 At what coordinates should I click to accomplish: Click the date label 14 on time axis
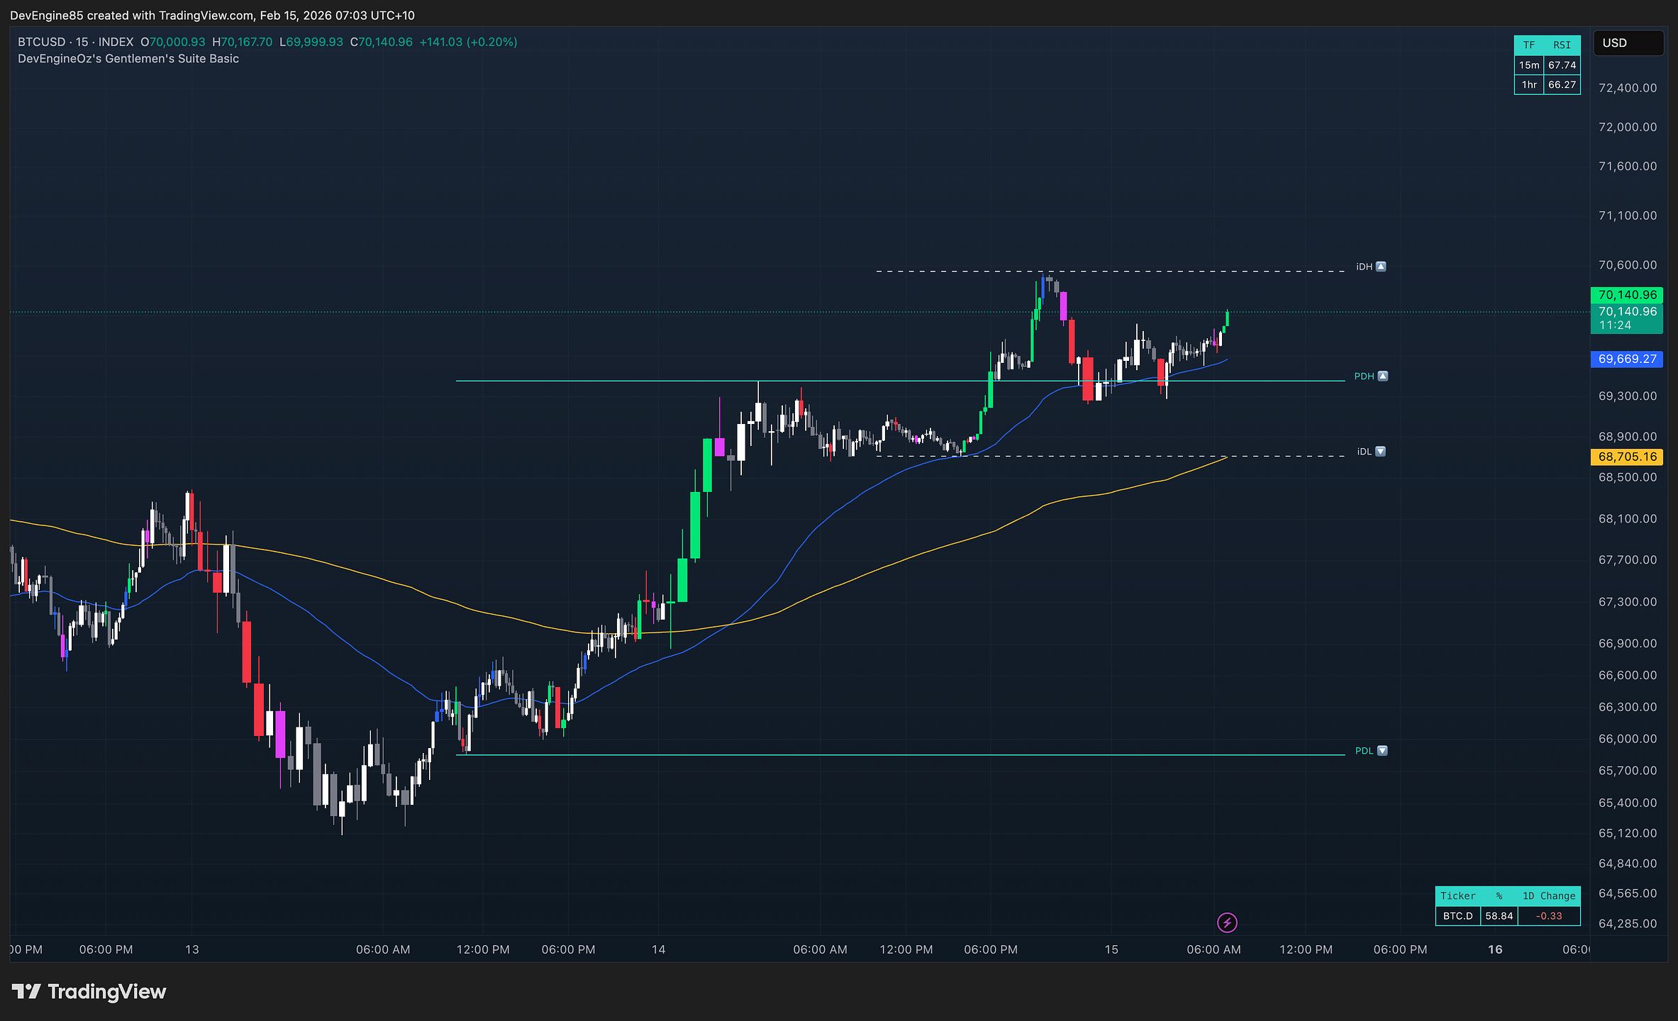(x=658, y=949)
